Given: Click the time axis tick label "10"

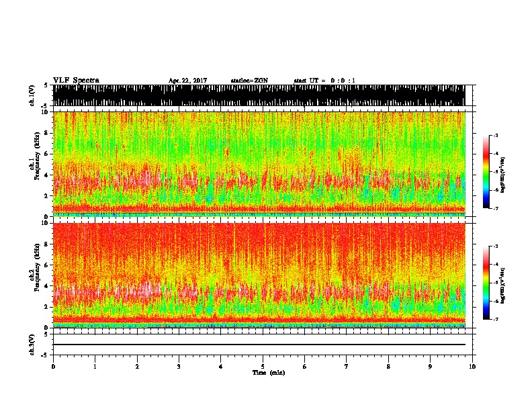Looking at the screenshot, I should tap(472, 367).
